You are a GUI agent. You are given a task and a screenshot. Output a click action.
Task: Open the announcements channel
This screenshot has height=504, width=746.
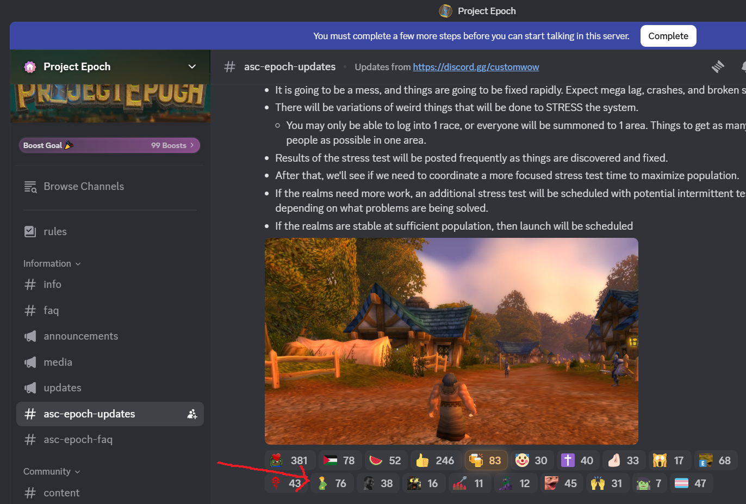[110, 336]
